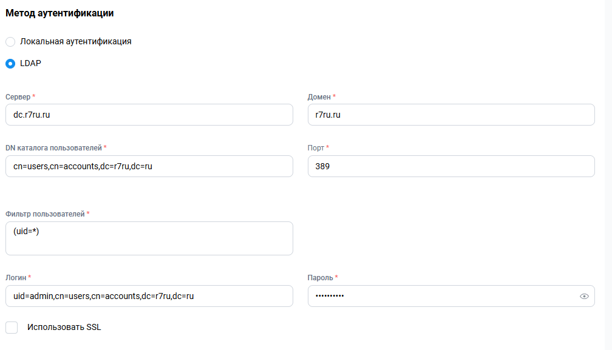
Task: Click the vertical scrollbar at right edge
Action: pyautogui.click(x=608, y=175)
